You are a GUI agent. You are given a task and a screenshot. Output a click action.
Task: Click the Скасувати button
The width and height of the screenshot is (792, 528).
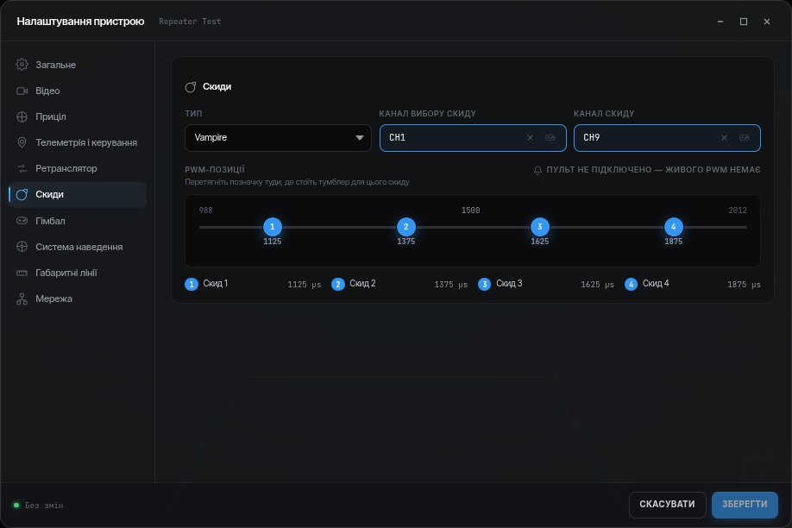pos(667,504)
